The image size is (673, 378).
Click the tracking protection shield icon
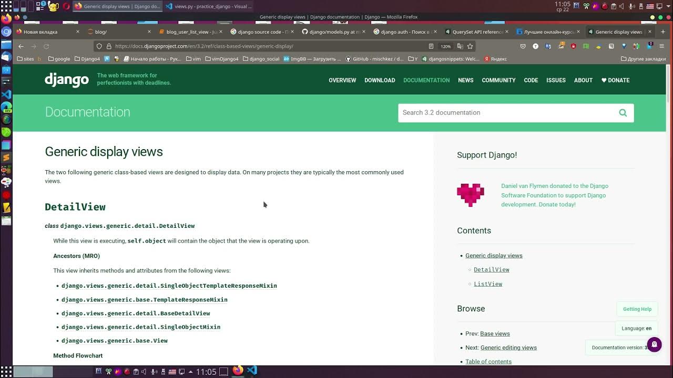click(99, 46)
